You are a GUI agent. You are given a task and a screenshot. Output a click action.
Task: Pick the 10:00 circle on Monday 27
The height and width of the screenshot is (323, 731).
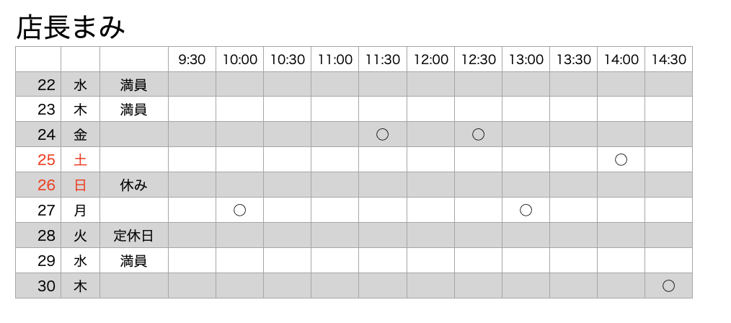(x=240, y=210)
